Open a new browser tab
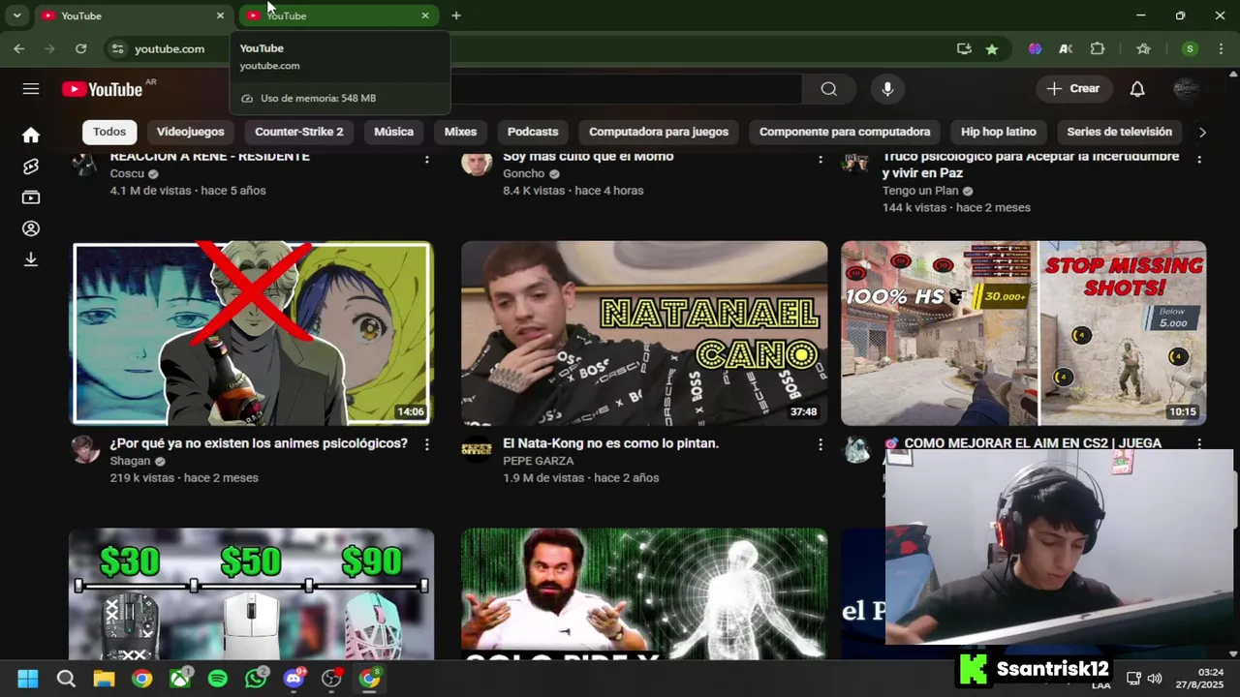This screenshot has height=697, width=1240. point(456,15)
